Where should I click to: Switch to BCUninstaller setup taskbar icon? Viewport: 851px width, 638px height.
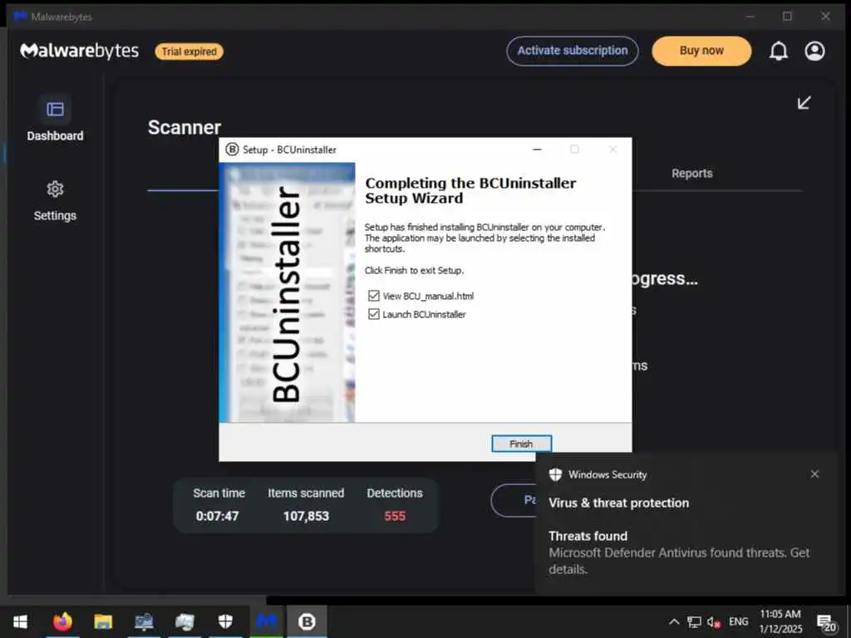(307, 621)
